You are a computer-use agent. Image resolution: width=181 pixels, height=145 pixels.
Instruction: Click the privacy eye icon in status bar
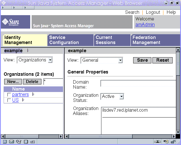166,142
